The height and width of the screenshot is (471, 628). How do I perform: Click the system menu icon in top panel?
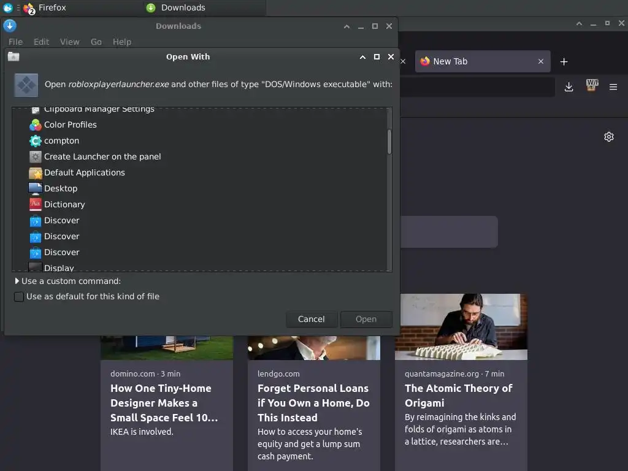pyautogui.click(x=8, y=7)
